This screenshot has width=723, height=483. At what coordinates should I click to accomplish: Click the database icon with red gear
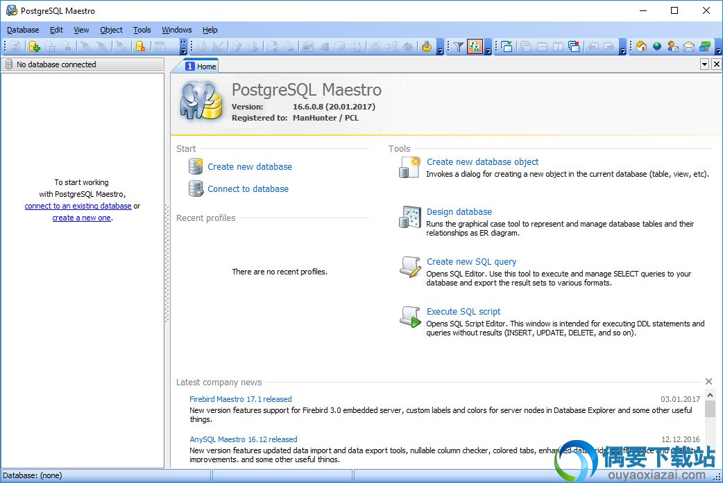pyautogui.click(x=140, y=46)
